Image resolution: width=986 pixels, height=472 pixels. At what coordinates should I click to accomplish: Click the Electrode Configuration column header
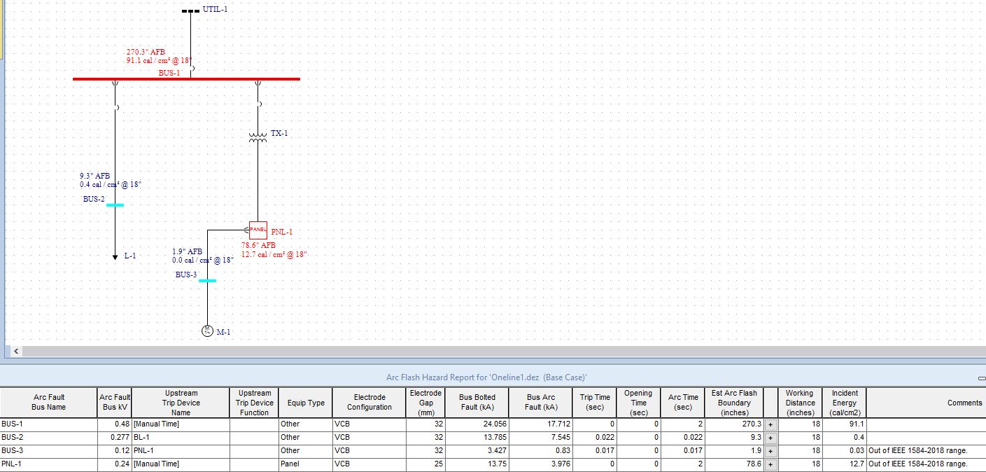(369, 403)
